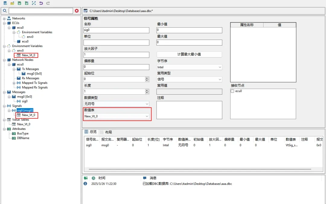Open the 复用类型 dropdown
Screen dimensions: 326x204
pos(189,80)
